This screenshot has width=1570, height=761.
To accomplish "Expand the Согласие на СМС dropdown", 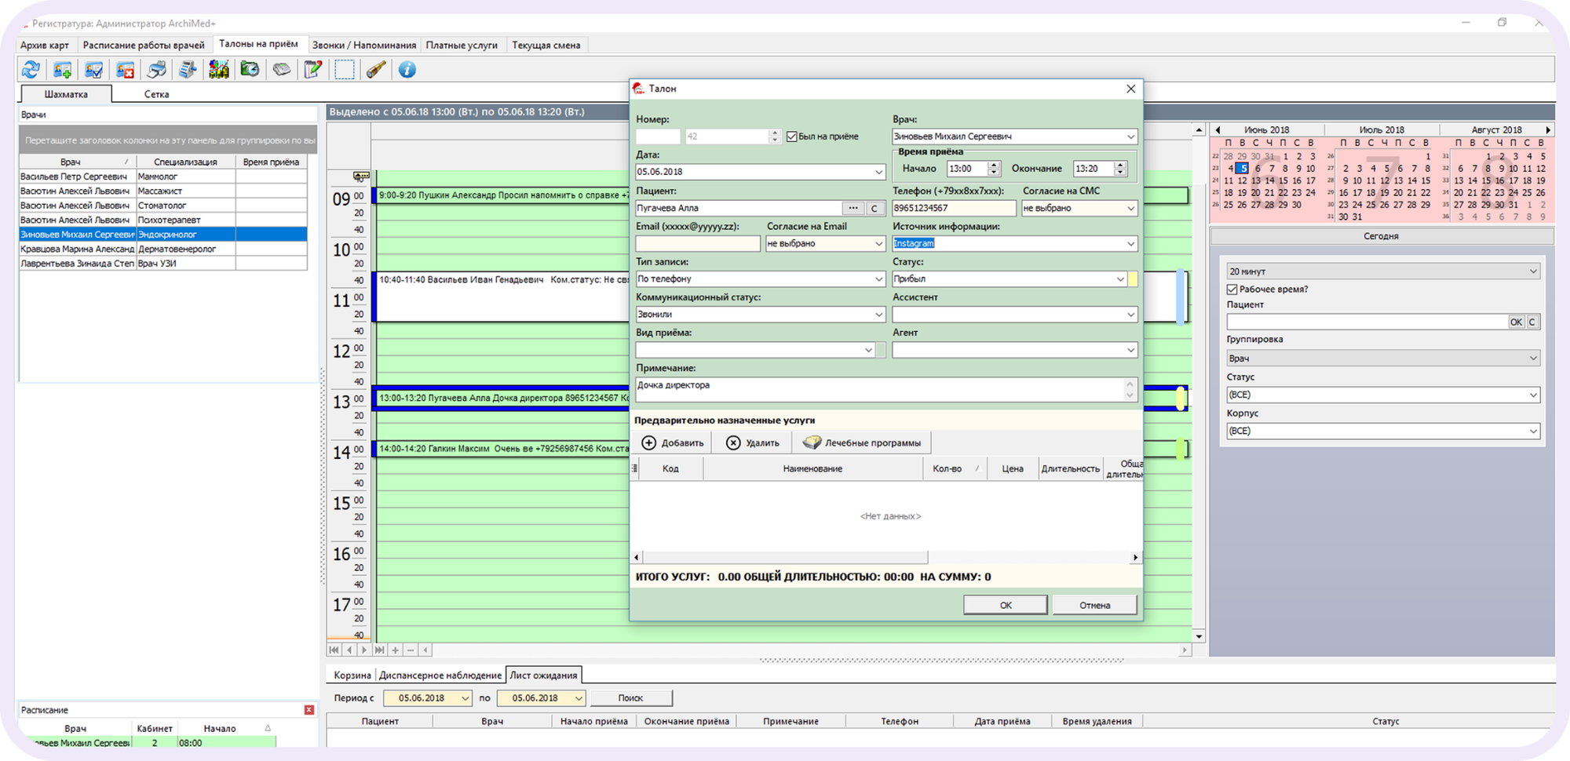I will [1130, 208].
